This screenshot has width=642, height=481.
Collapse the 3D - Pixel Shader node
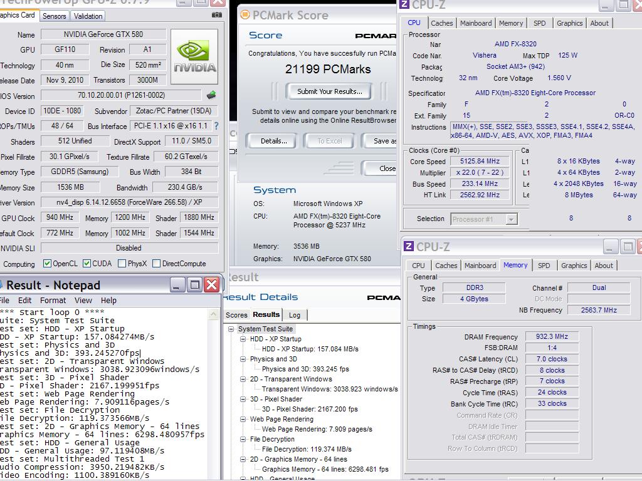pos(243,399)
